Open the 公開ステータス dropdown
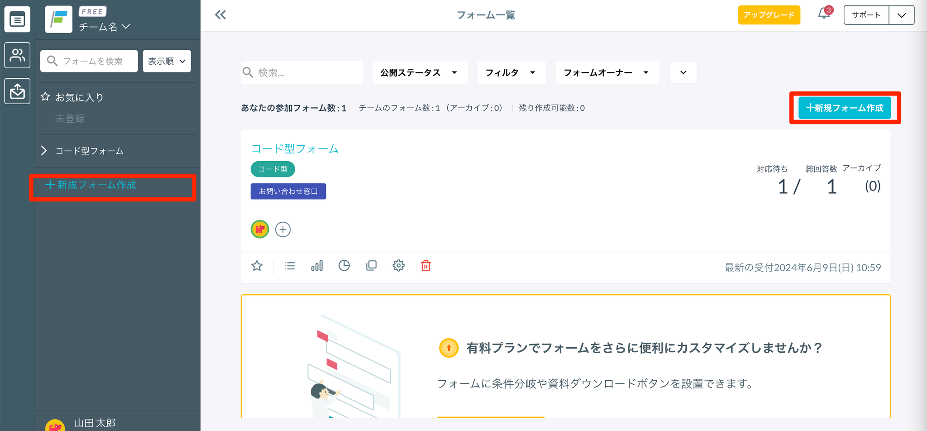The width and height of the screenshot is (927, 431). [x=419, y=73]
